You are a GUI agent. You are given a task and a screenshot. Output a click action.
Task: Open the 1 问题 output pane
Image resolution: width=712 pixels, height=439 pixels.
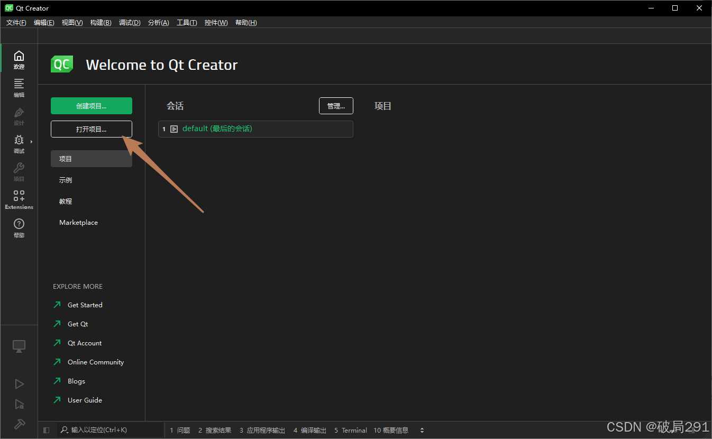180,431
